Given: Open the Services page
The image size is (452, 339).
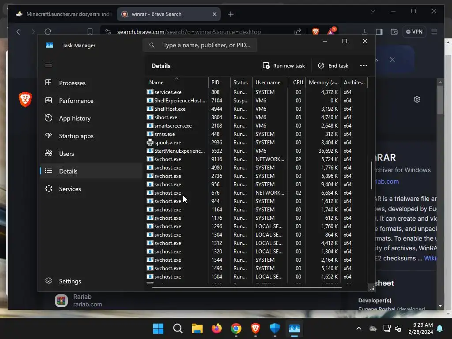Looking at the screenshot, I should tap(91, 189).
